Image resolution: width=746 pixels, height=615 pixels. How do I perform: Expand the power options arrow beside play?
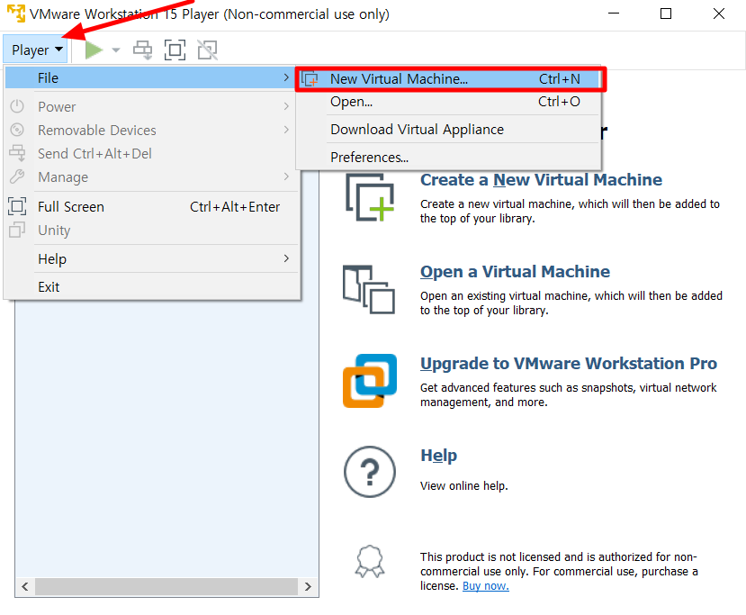coord(115,50)
